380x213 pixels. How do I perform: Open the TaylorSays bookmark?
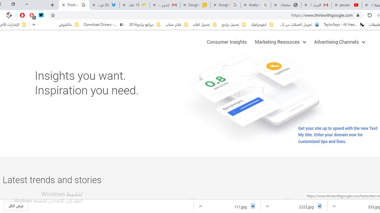pos(344,25)
